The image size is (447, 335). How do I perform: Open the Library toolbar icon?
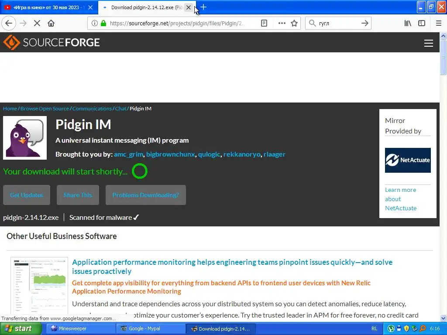click(x=408, y=24)
